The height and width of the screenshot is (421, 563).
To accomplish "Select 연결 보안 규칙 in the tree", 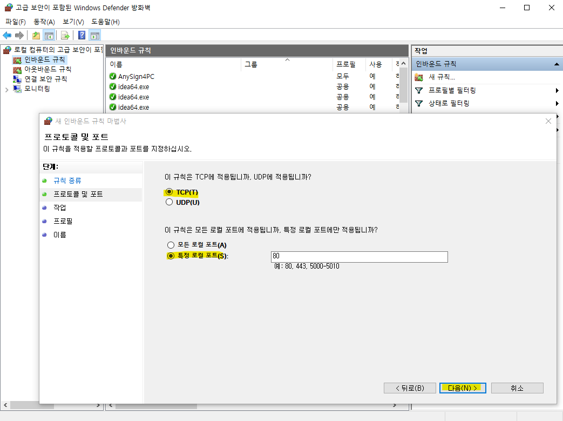I will tap(45, 79).
